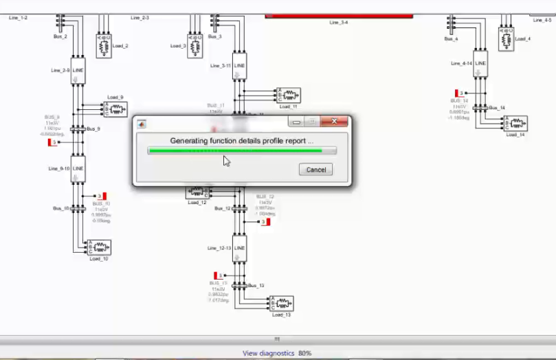The width and height of the screenshot is (556, 360).
Task: Click the Bus_13 measurement bus bar
Action: [239, 285]
